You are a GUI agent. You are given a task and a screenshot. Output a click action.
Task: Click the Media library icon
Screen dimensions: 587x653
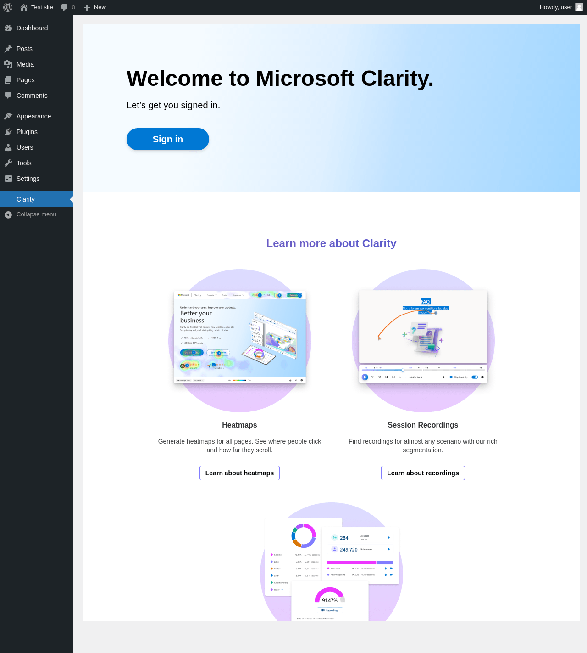[x=8, y=64]
